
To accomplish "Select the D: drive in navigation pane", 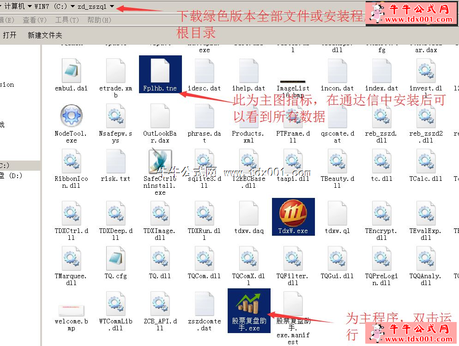I will [12, 176].
